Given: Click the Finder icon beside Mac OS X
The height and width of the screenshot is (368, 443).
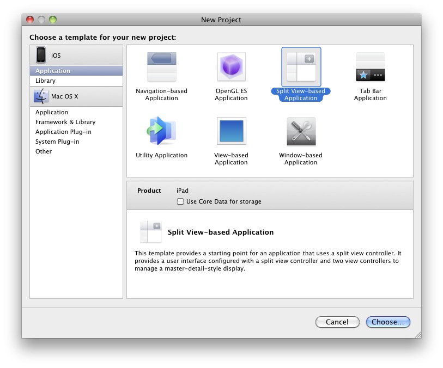Looking at the screenshot, I should pyautogui.click(x=41, y=96).
